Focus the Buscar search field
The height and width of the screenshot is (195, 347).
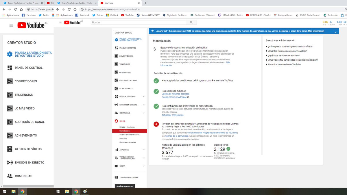coord(139,22)
